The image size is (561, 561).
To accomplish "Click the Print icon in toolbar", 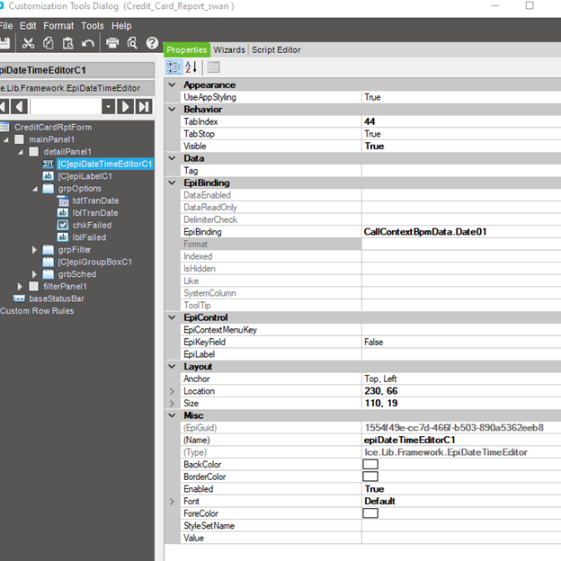I will (x=112, y=43).
